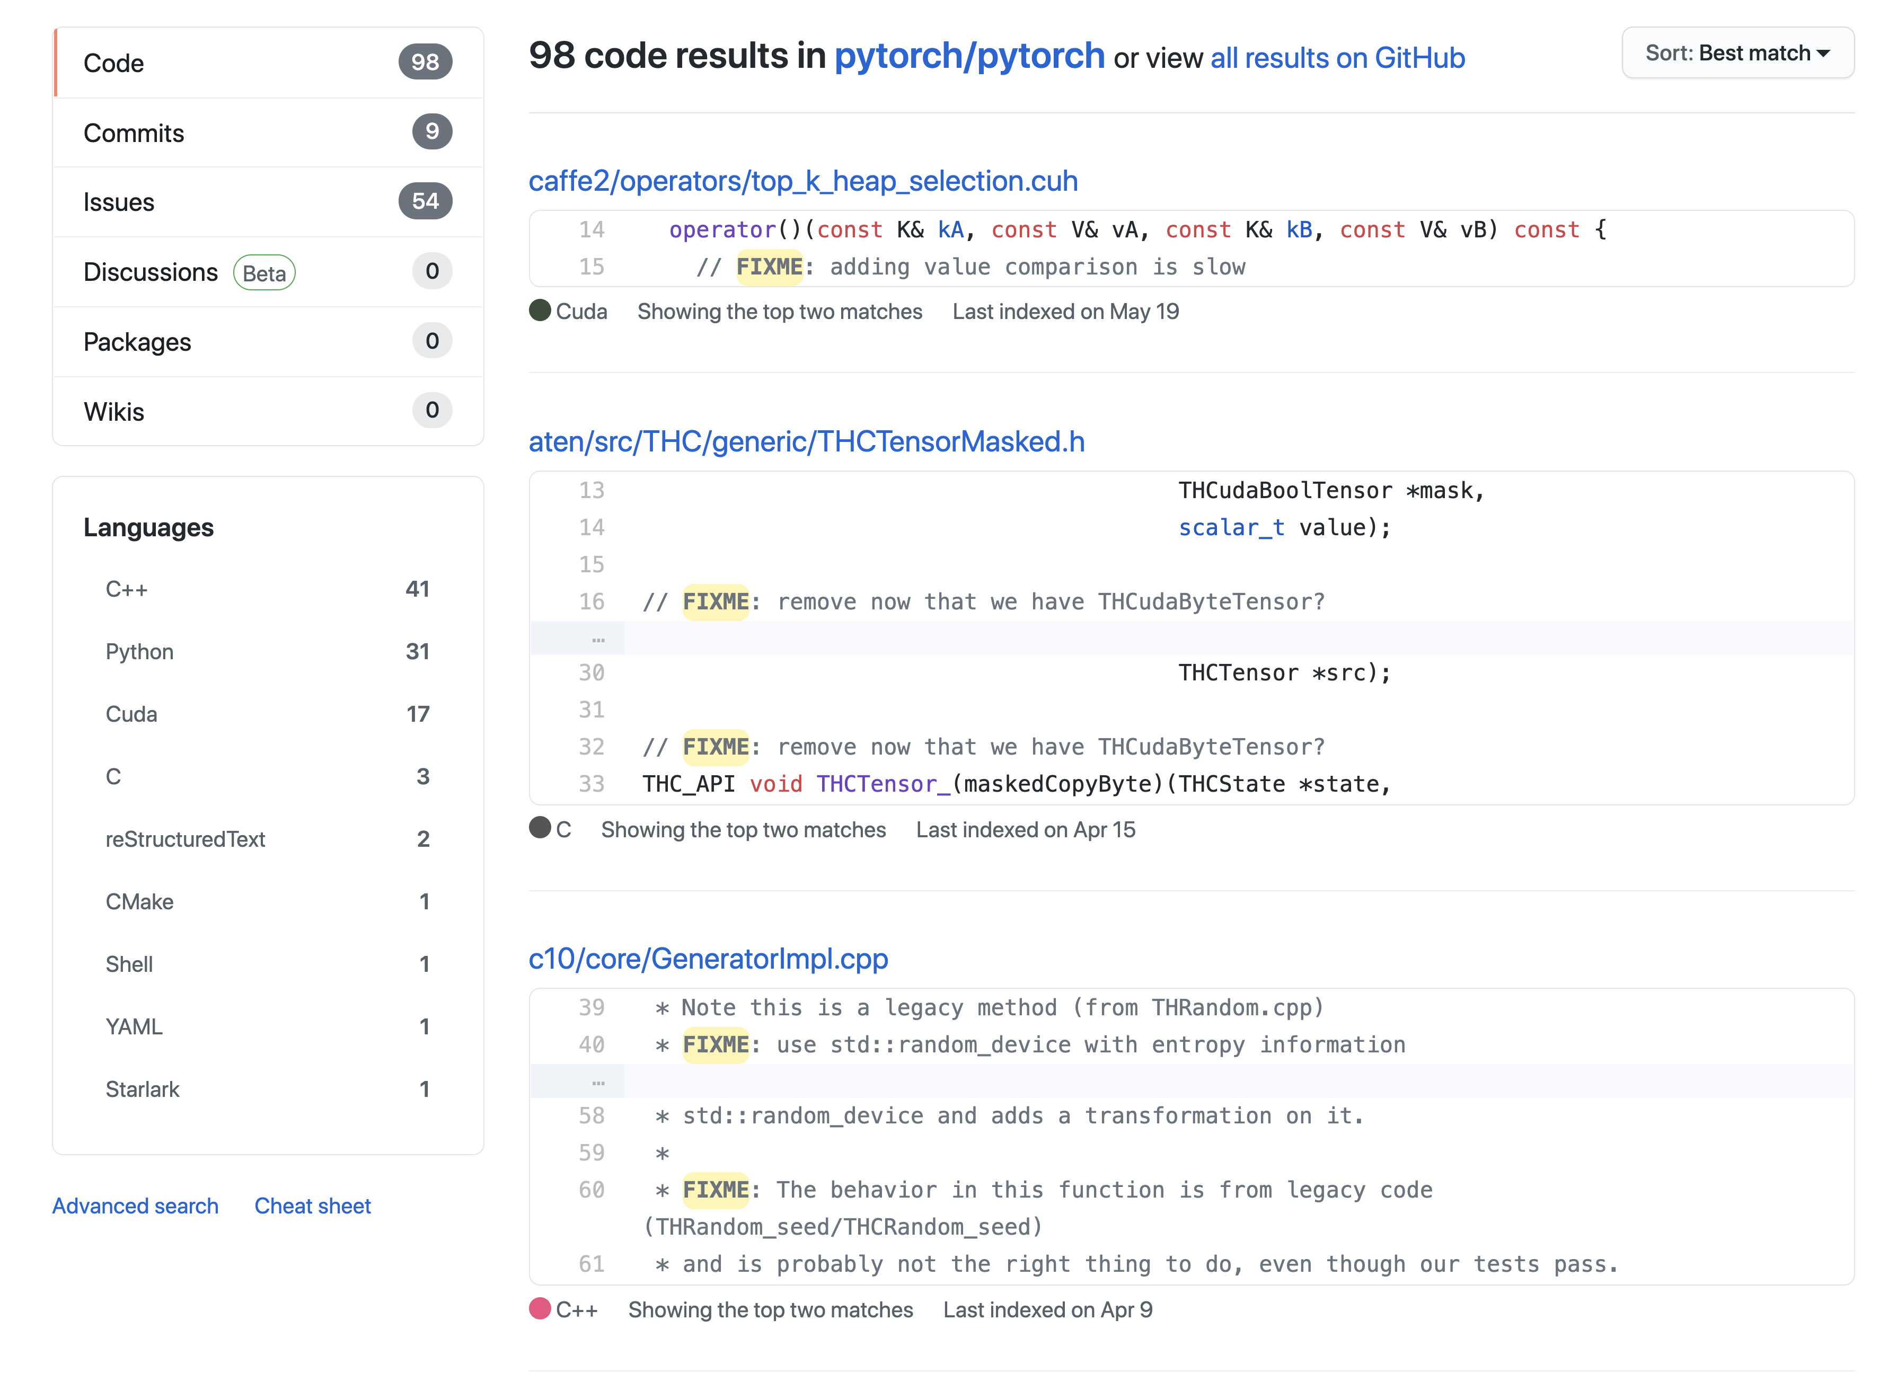Filter results by C language
Image resolution: width=1888 pixels, height=1400 pixels.
[268, 776]
